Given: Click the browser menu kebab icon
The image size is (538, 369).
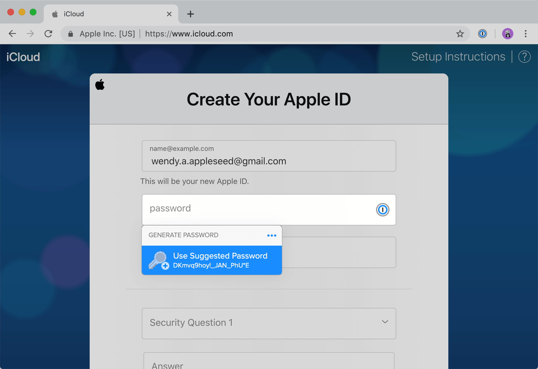Looking at the screenshot, I should click(x=526, y=34).
